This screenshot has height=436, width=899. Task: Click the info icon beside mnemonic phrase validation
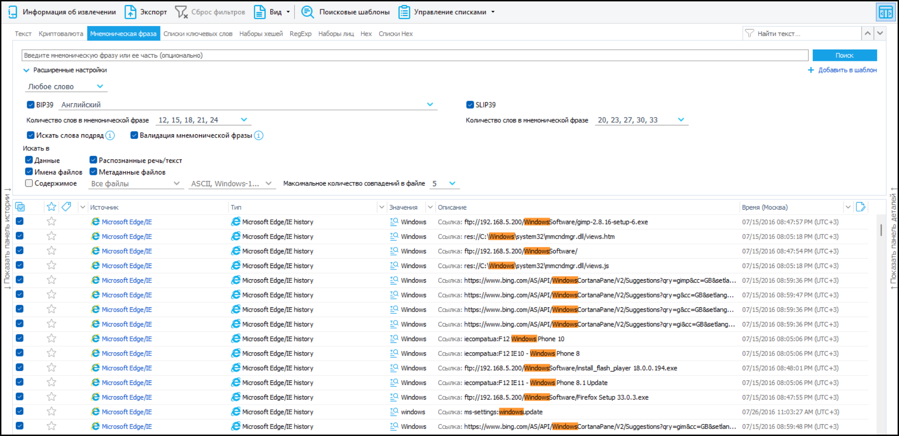tap(258, 136)
